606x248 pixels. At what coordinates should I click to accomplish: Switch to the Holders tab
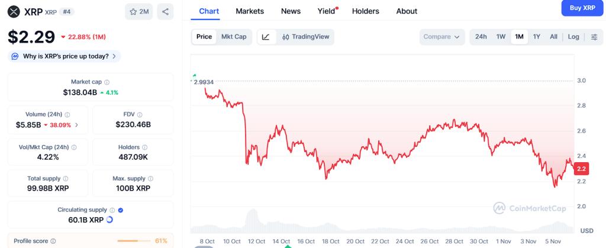pyautogui.click(x=366, y=11)
